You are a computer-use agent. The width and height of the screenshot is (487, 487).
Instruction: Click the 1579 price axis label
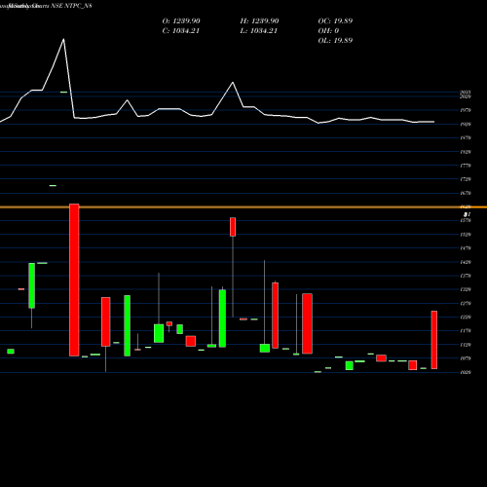466,221
